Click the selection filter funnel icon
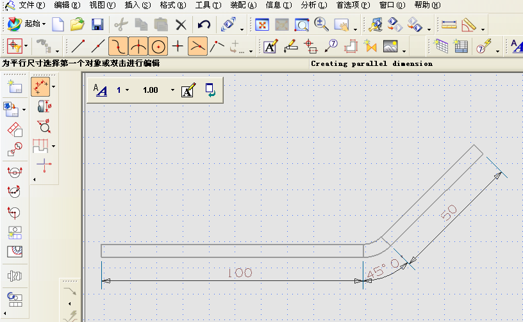This screenshot has width=523, height=322. (15, 46)
